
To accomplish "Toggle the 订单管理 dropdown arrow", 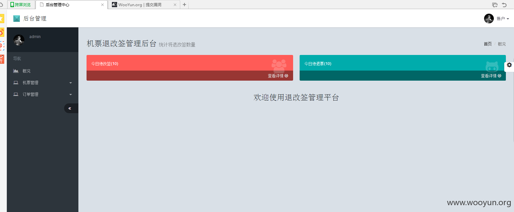I will (71, 95).
